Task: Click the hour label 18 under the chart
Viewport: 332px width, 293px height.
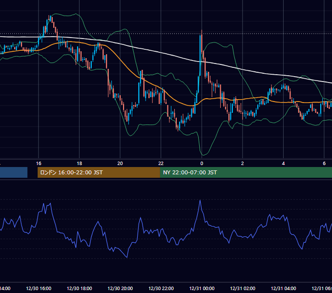Action: (x=80, y=164)
